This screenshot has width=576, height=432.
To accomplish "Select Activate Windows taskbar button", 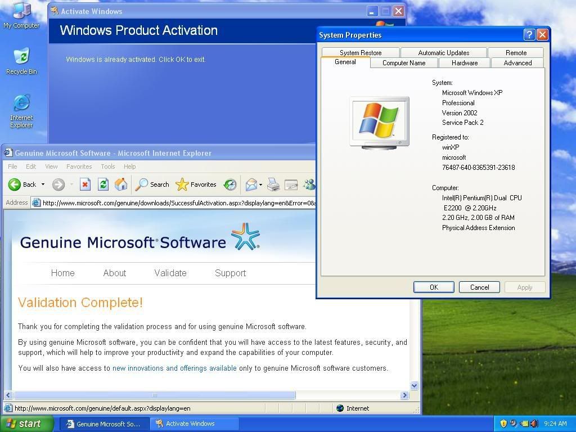I will (195, 424).
